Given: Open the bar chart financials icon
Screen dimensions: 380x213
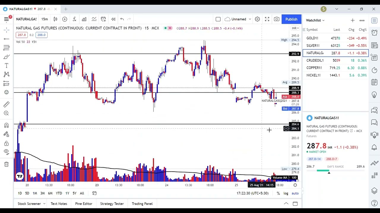Looking at the screenshot, I should pos(84,19).
